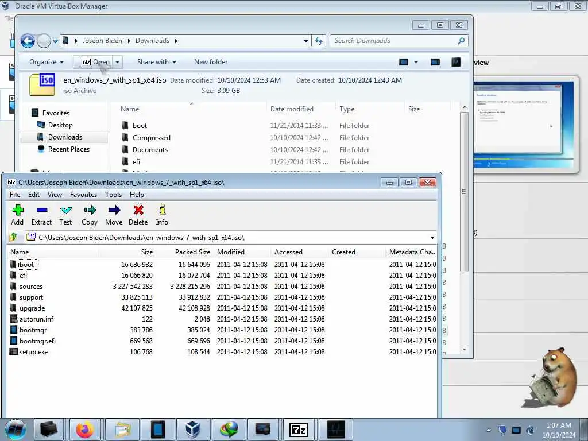
Task: Open the Windows Start menu
Action: point(16,430)
